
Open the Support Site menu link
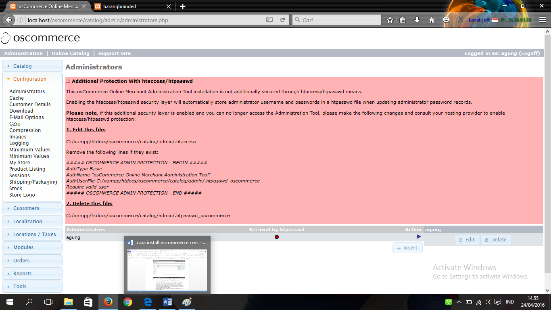(115, 53)
